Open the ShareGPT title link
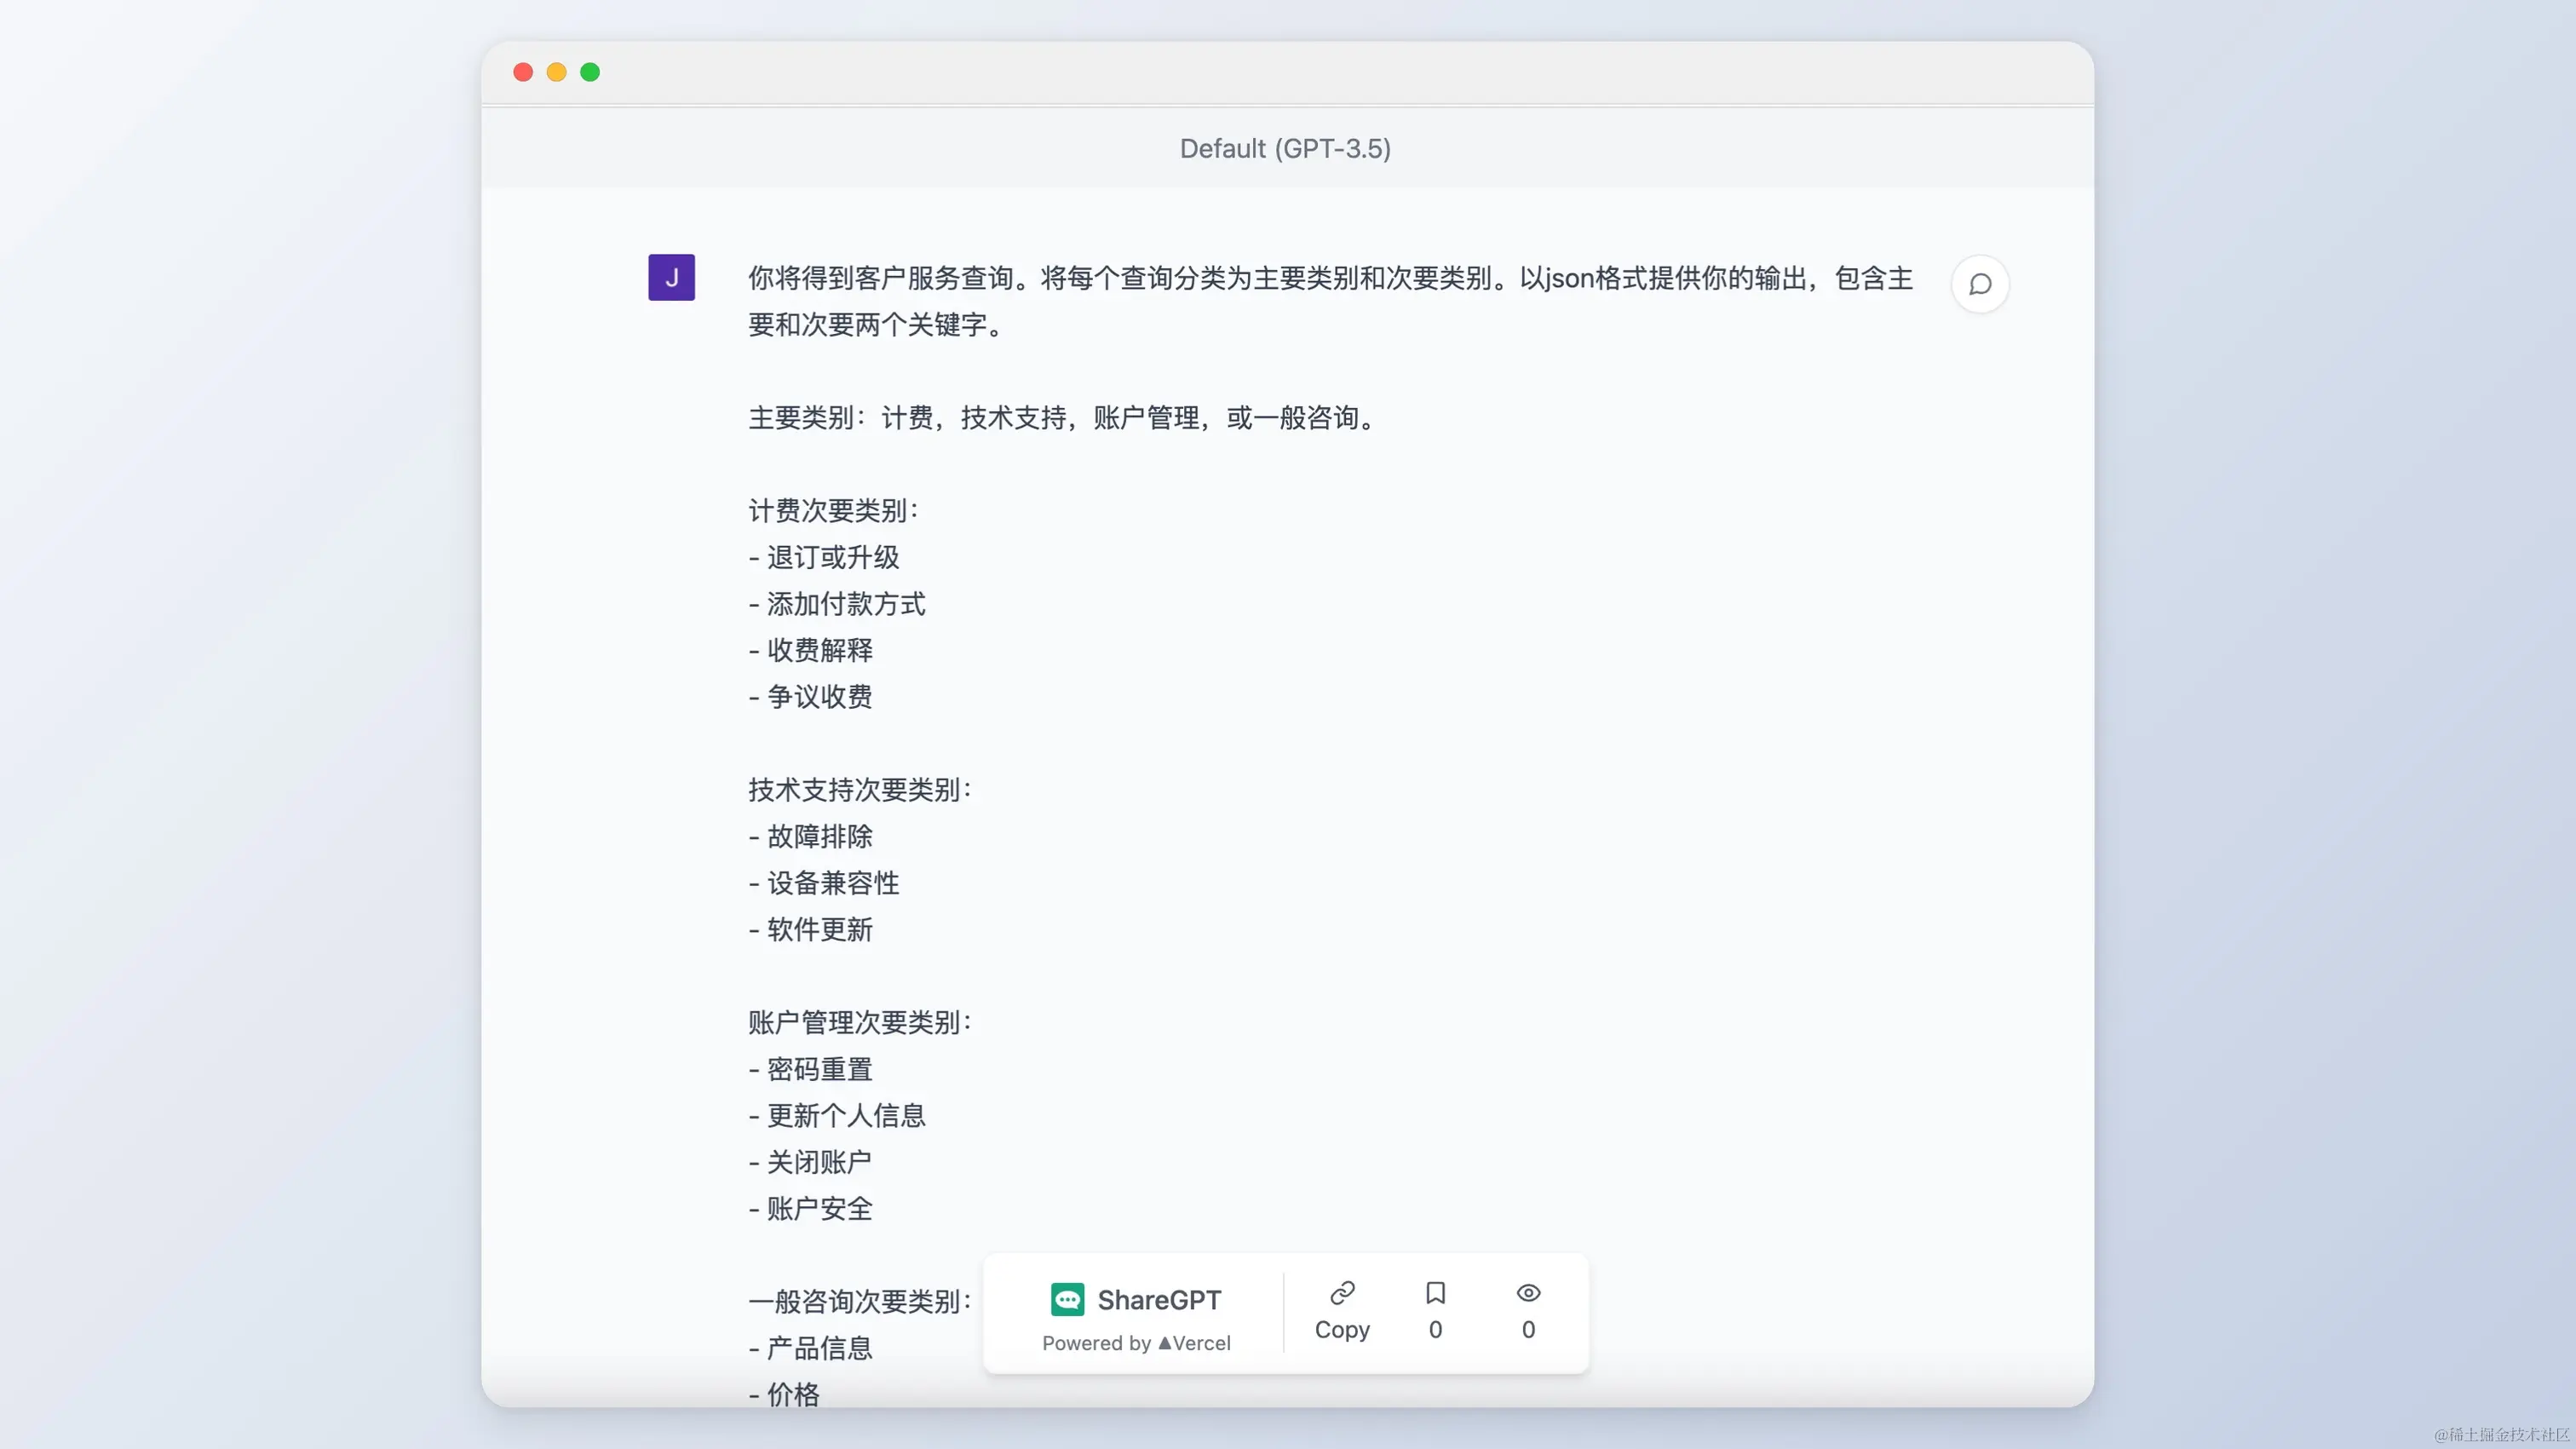 click(1159, 1299)
